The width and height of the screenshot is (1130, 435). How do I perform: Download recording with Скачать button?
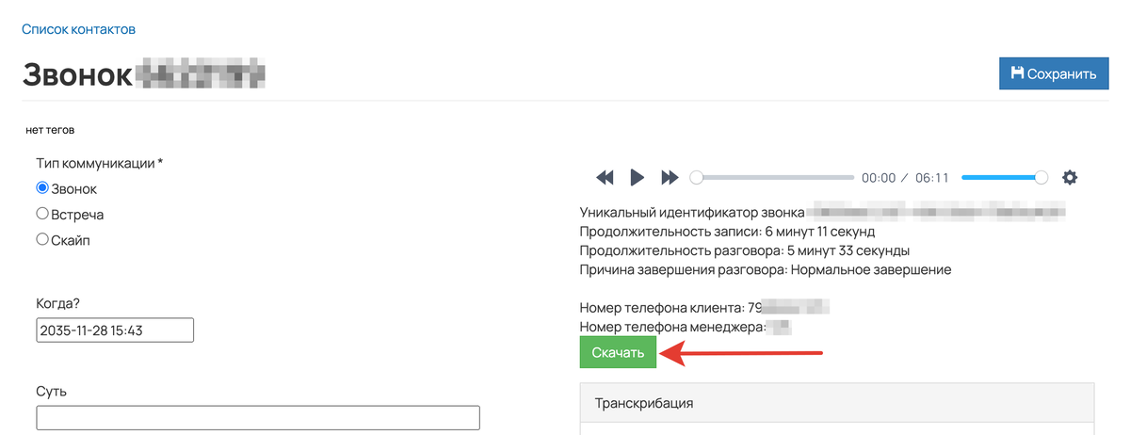pos(618,353)
